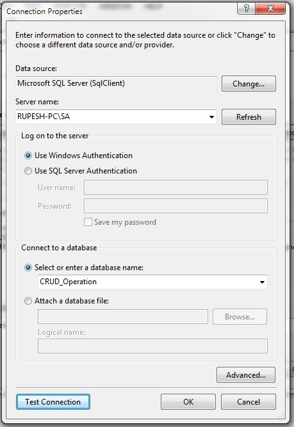Tick Save my password checkbox
The height and width of the screenshot is (427, 294).
[88, 222]
